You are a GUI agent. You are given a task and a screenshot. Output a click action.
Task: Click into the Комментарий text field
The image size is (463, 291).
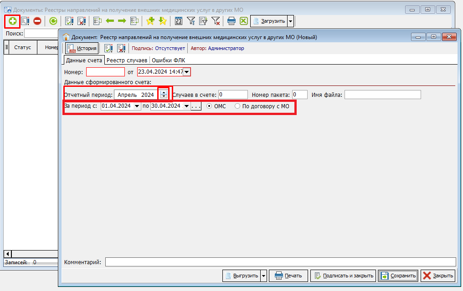[280, 262]
